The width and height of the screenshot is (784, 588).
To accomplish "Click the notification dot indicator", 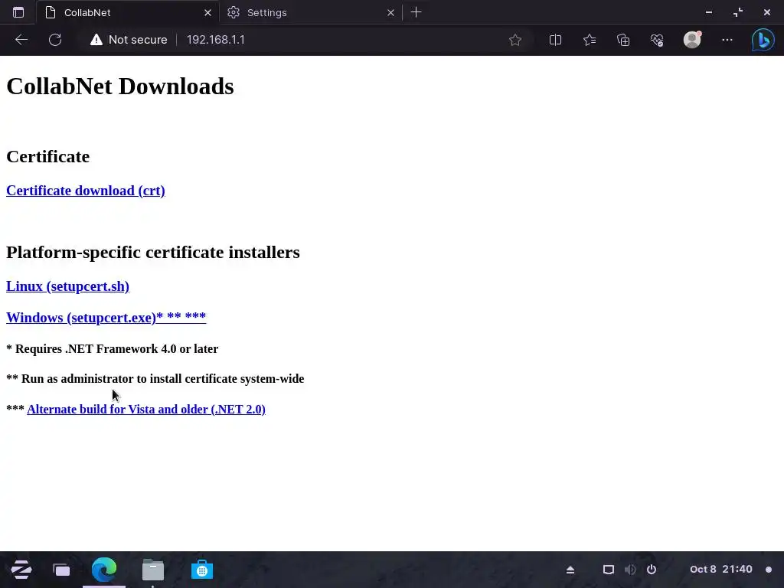I will pyautogui.click(x=769, y=570).
